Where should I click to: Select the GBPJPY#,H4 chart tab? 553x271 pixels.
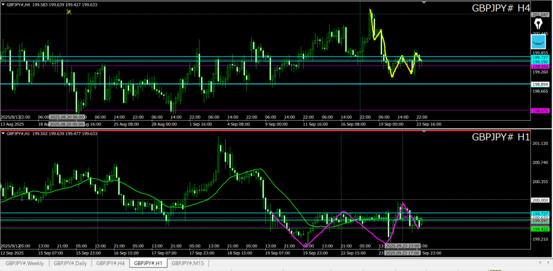coord(111,263)
